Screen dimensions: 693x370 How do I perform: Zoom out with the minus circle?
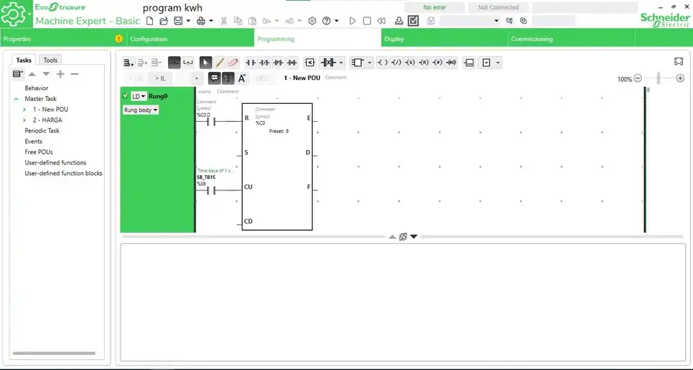pyautogui.click(x=637, y=78)
